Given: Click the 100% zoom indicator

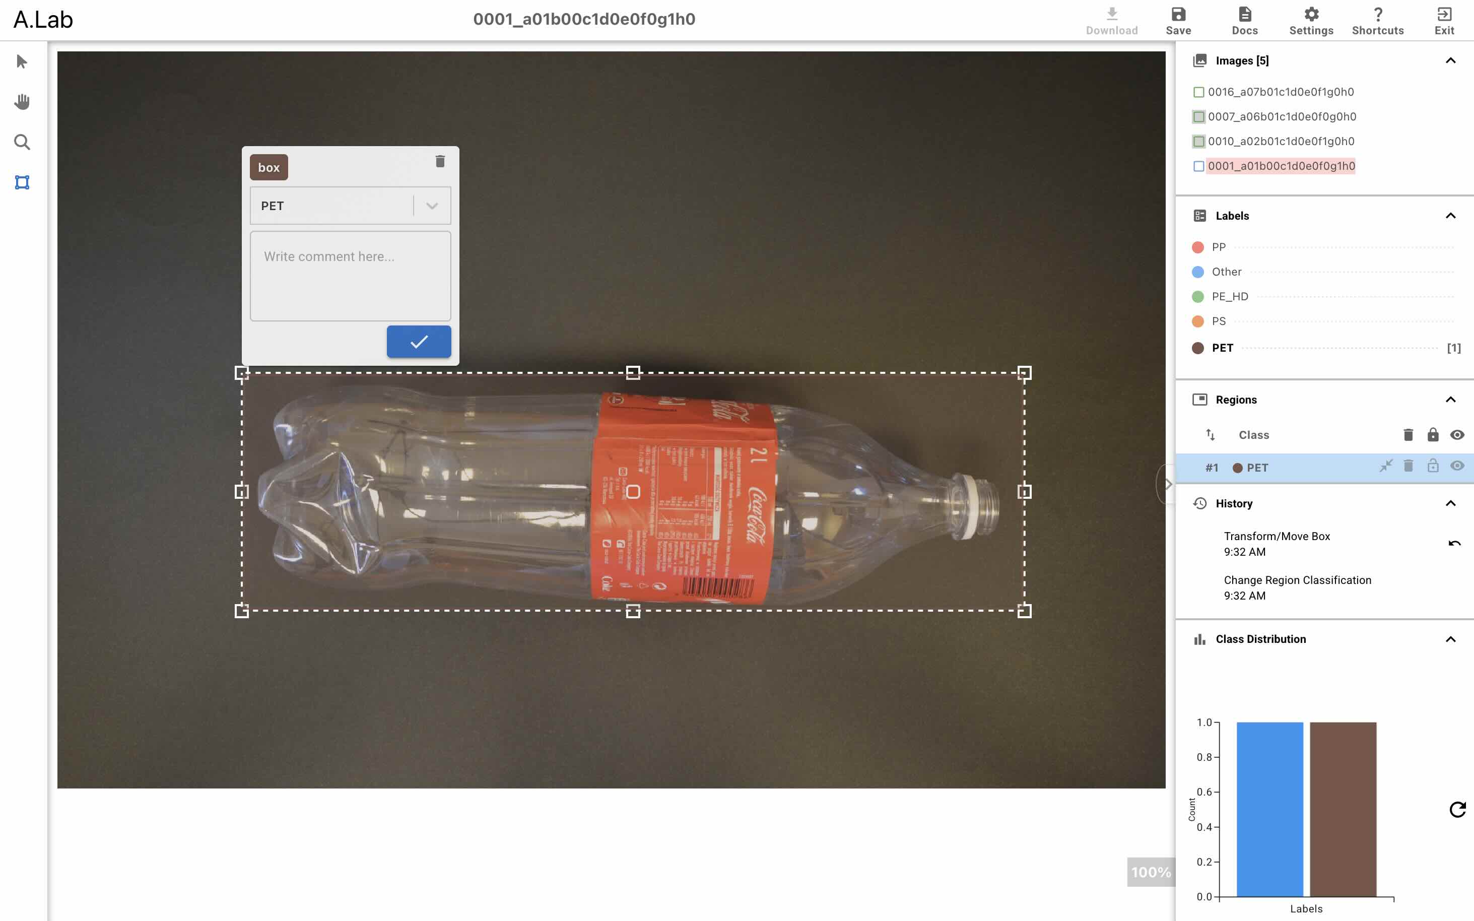Looking at the screenshot, I should 1151,872.
